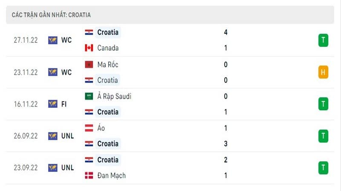Click the Ả Rập Saudi flag icon
Image resolution: width=341 pixels, height=191 pixels.
[89, 96]
